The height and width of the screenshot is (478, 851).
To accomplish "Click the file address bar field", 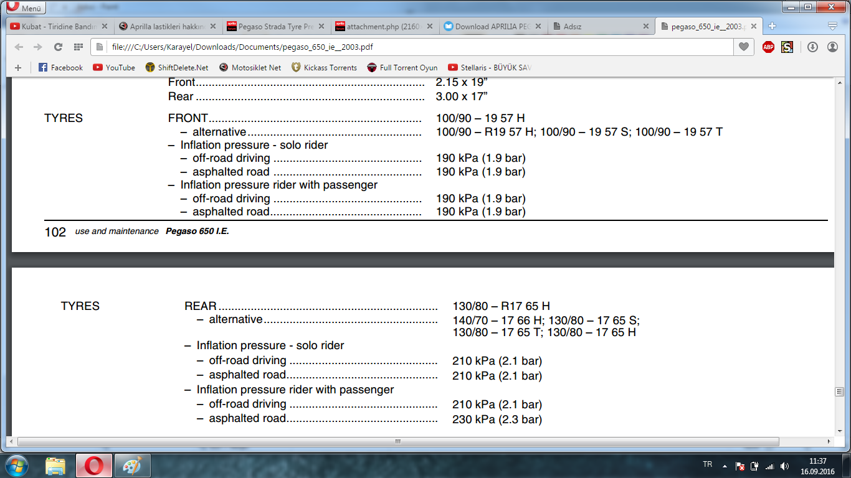I will point(411,47).
